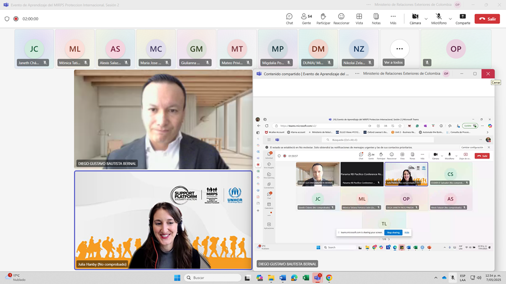The height and width of the screenshot is (284, 506).
Task: Click the OP profile avatar in the Teams title bar
Action: pyautogui.click(x=457, y=5)
